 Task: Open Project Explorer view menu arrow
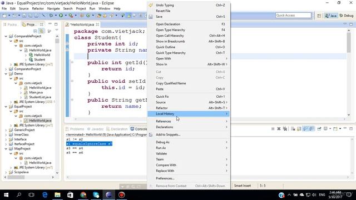pos(57,30)
